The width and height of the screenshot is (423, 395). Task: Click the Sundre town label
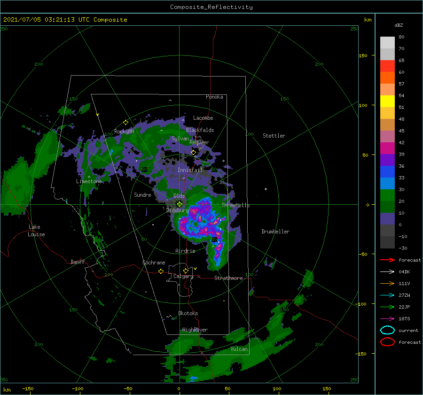pyautogui.click(x=142, y=194)
